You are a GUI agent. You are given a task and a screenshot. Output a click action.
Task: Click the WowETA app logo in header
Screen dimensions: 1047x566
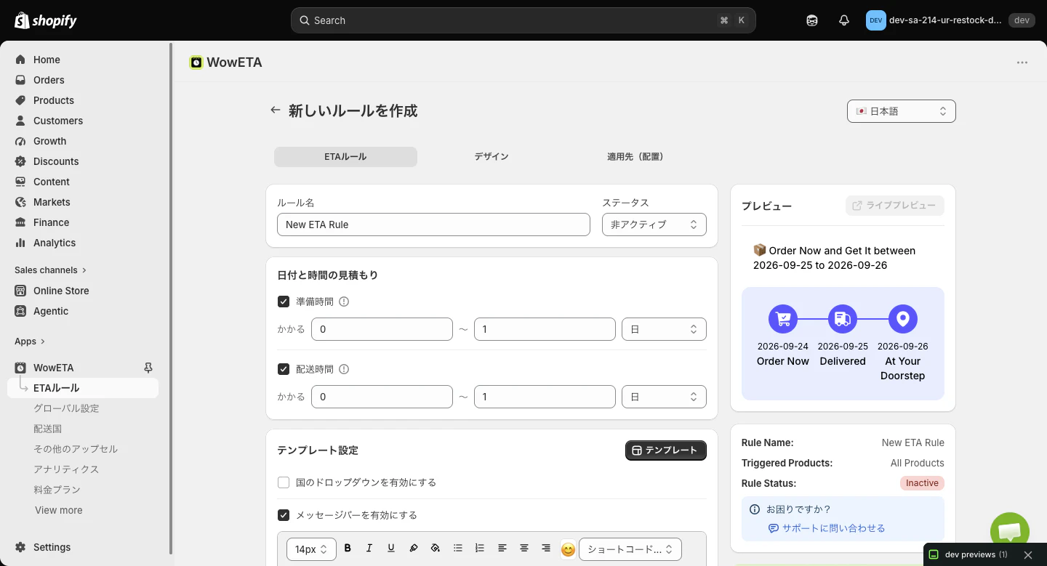(x=196, y=62)
